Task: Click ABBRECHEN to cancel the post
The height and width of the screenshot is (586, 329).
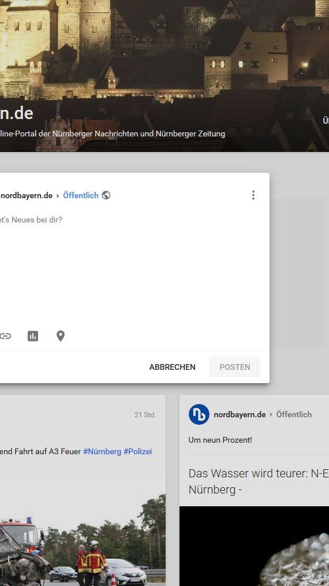Action: pyautogui.click(x=172, y=367)
